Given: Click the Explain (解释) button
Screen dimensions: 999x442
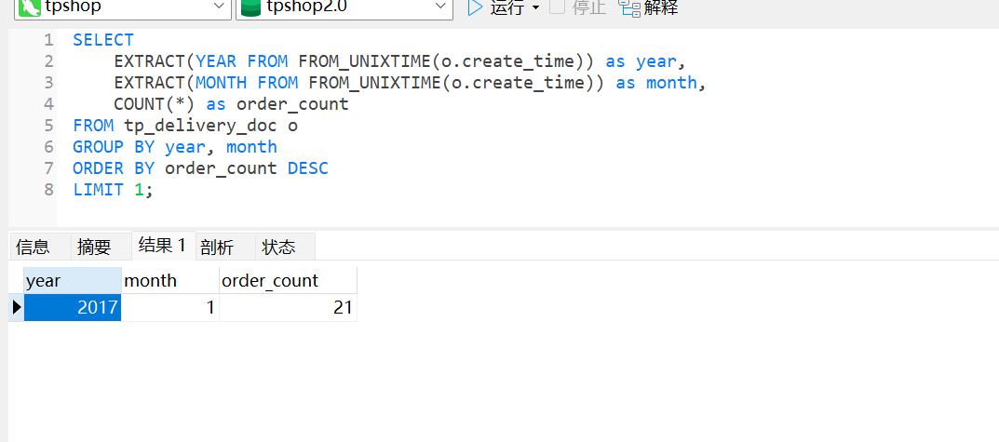Looking at the screenshot, I should (648, 7).
